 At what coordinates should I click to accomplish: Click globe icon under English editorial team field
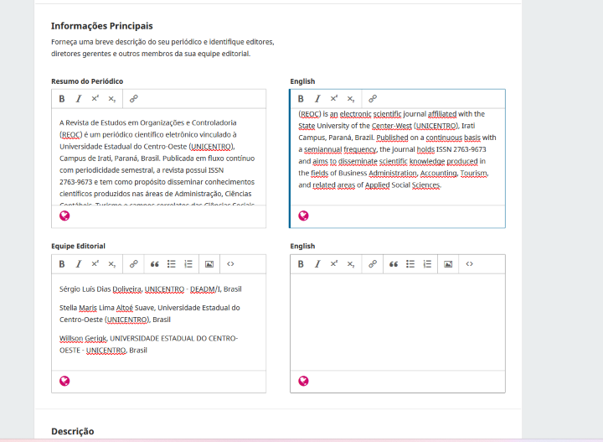click(x=303, y=381)
